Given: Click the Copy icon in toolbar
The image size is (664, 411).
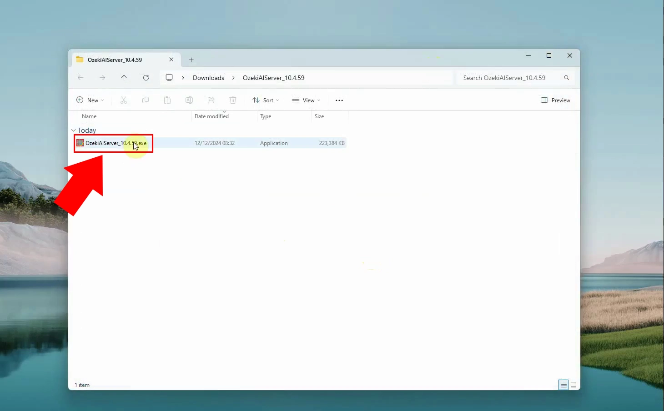Looking at the screenshot, I should pos(146,100).
